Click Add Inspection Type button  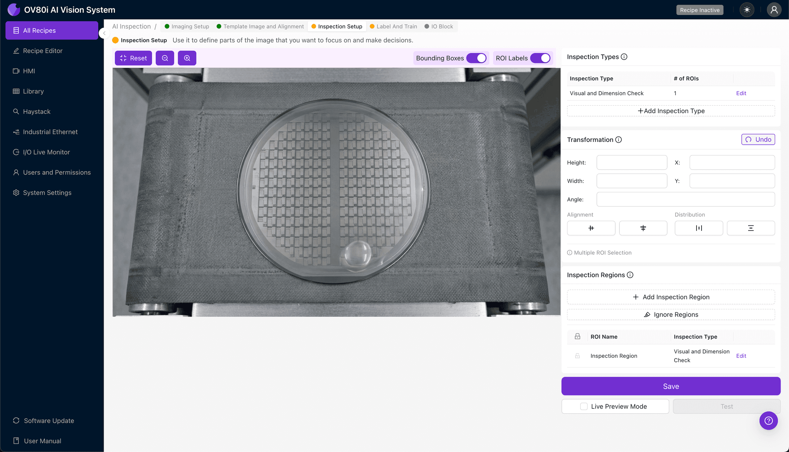671,111
